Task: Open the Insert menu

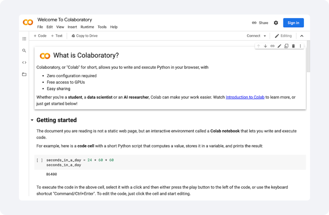Action: pyautogui.click(x=72, y=27)
